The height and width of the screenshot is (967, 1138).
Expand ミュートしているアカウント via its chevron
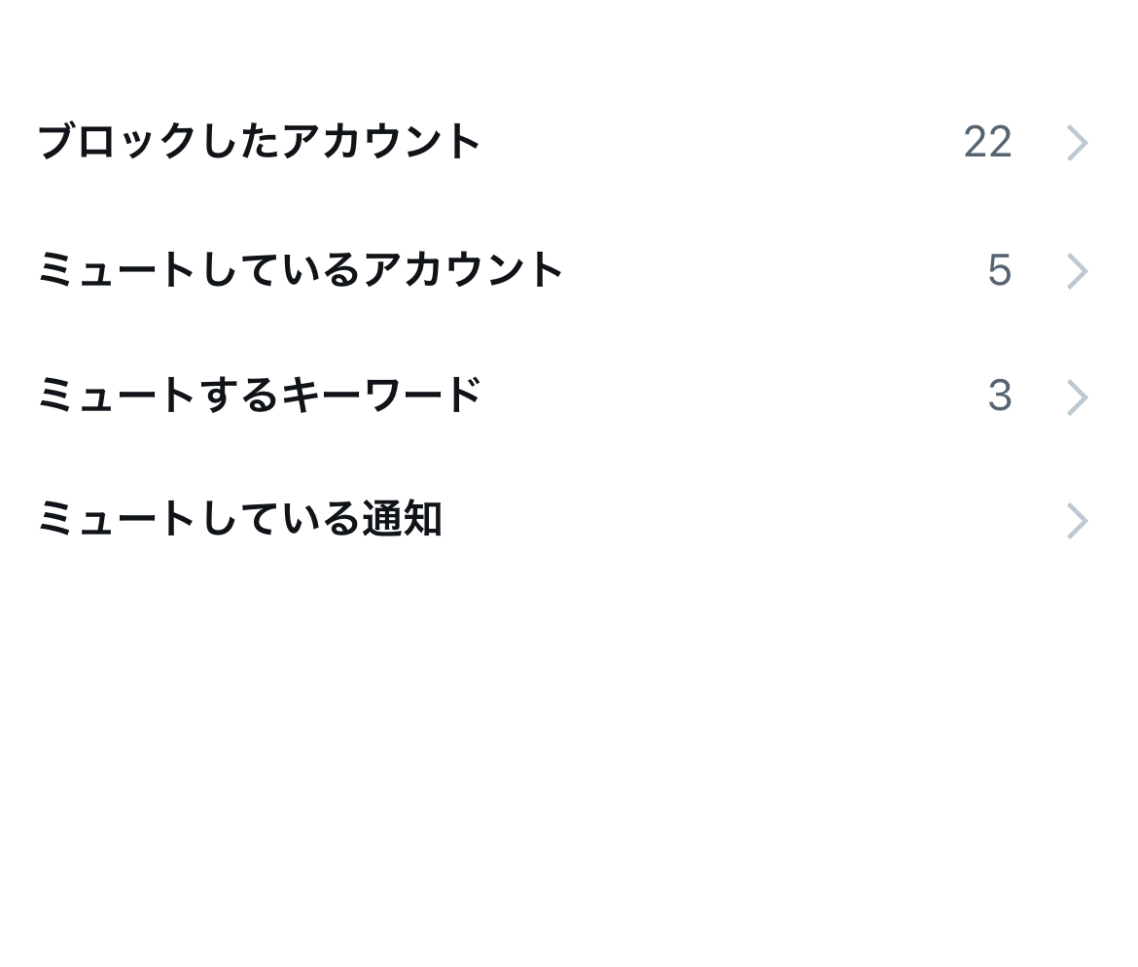1076,270
